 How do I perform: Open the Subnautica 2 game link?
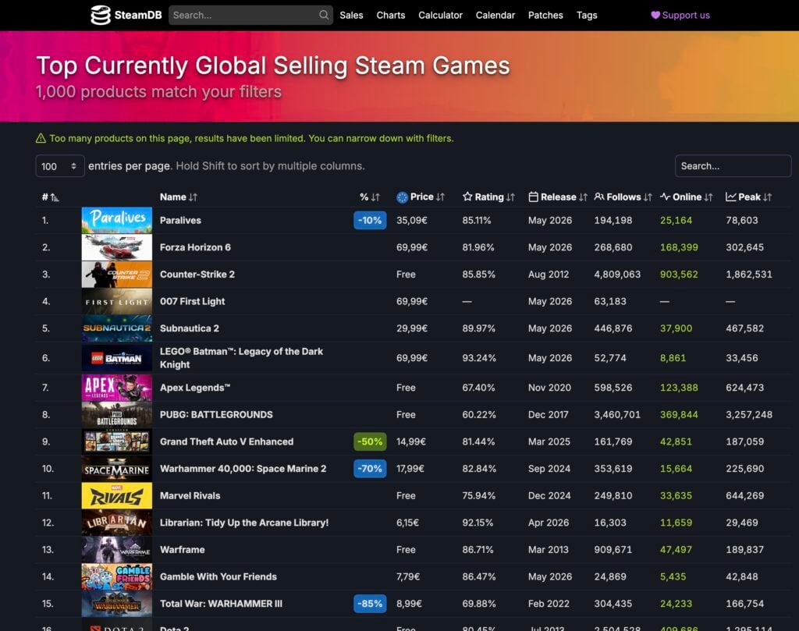(190, 328)
